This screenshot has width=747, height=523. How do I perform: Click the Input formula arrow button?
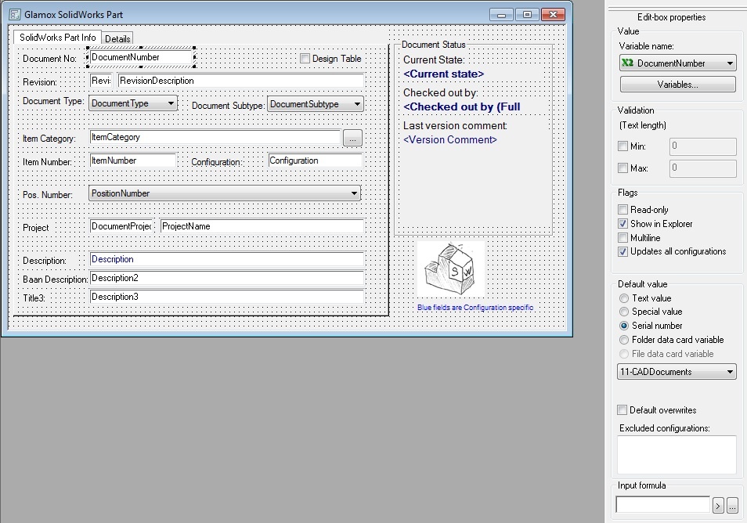718,505
